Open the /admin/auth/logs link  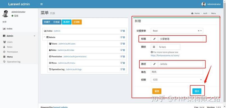click(73, 69)
